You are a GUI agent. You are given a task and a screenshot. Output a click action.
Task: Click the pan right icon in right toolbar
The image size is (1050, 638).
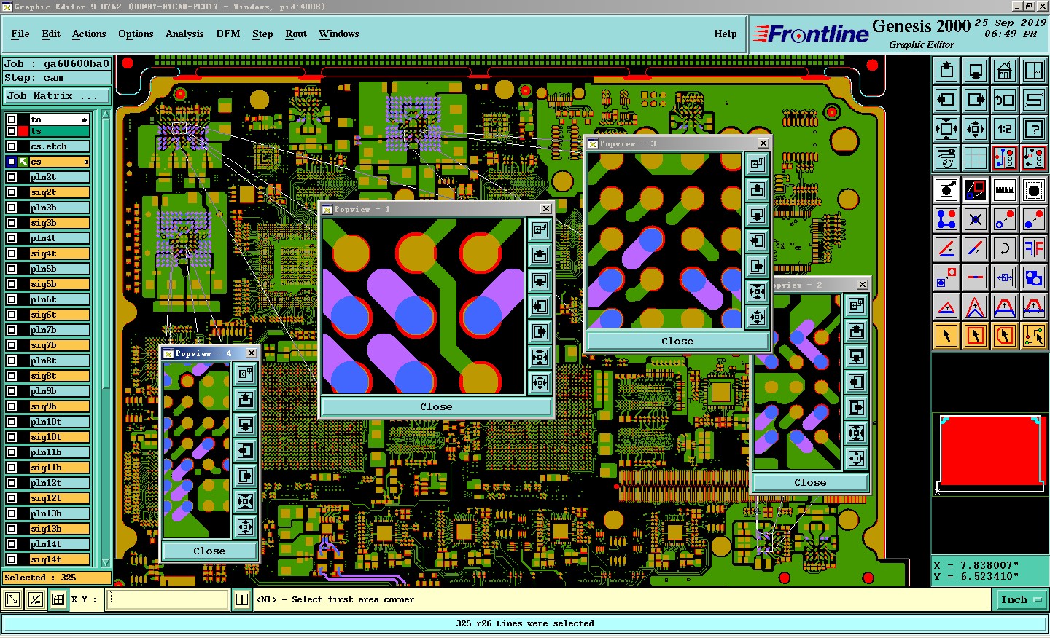pos(976,100)
